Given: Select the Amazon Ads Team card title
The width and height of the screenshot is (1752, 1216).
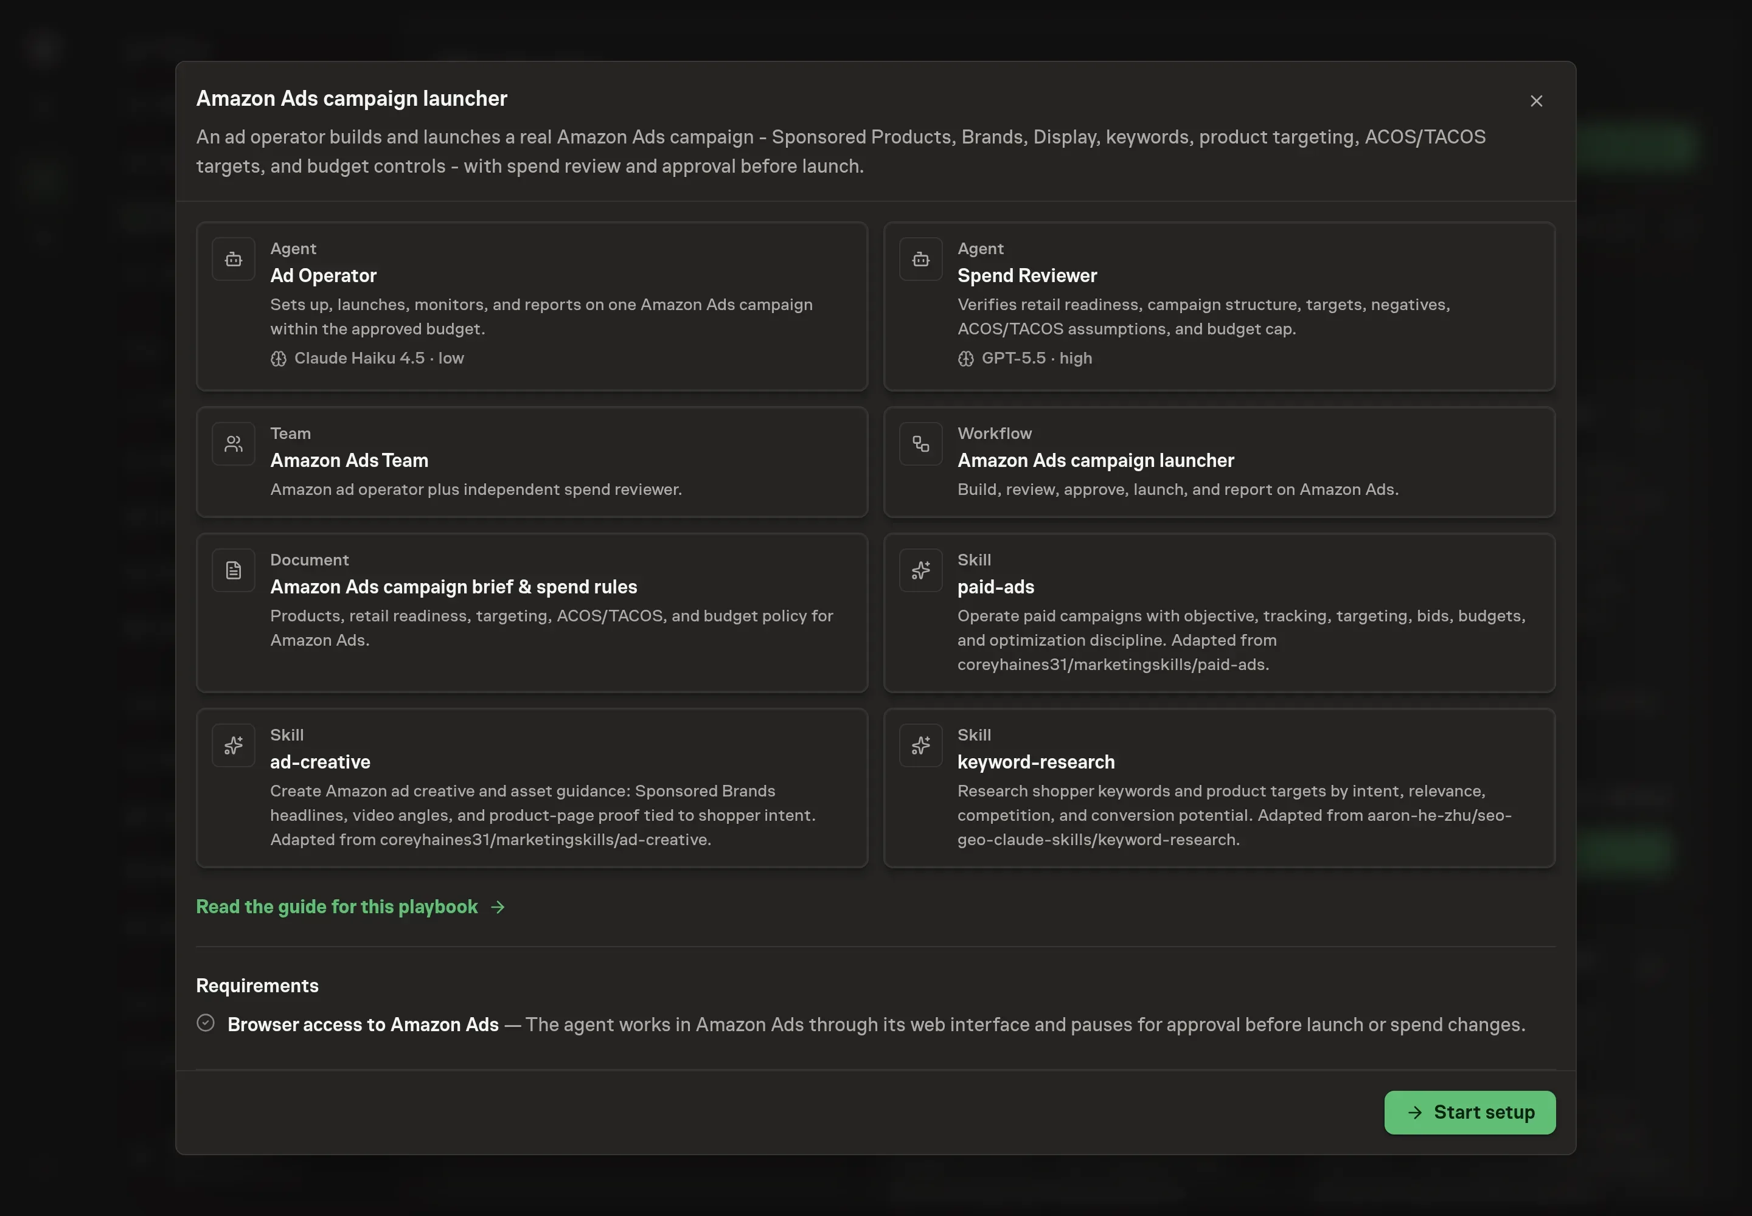Looking at the screenshot, I should 349,460.
